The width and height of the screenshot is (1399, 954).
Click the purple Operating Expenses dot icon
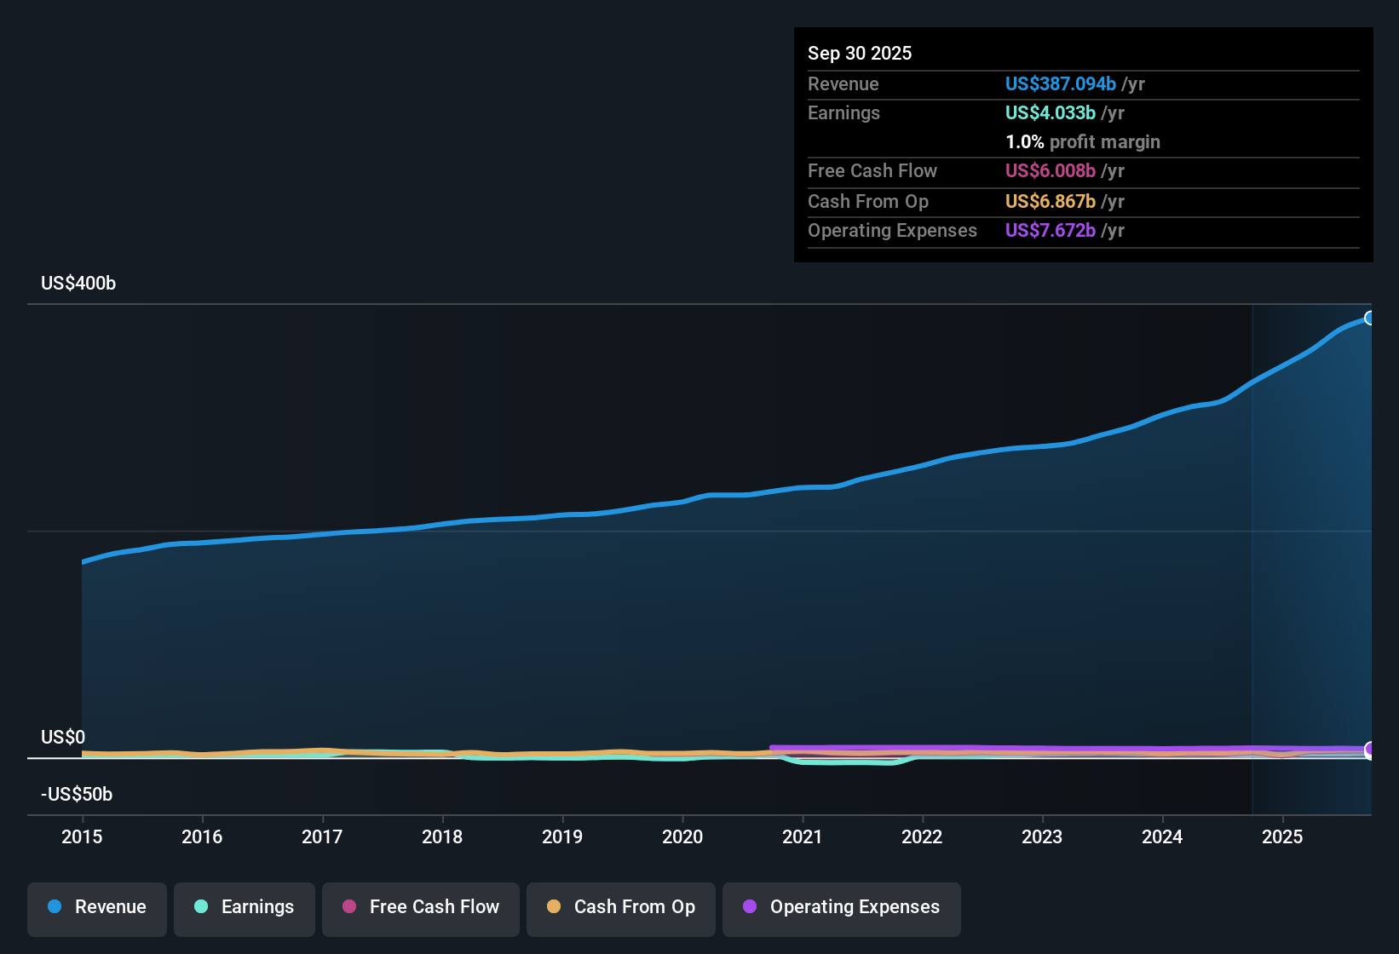coord(749,907)
